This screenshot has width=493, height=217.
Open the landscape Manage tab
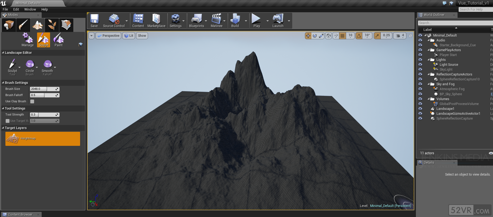click(28, 40)
